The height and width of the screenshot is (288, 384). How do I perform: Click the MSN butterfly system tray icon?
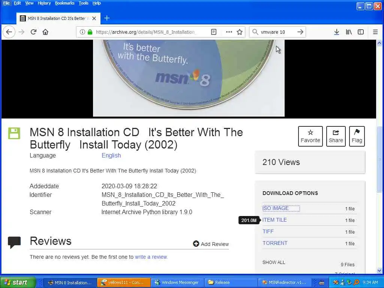[x=336, y=282]
